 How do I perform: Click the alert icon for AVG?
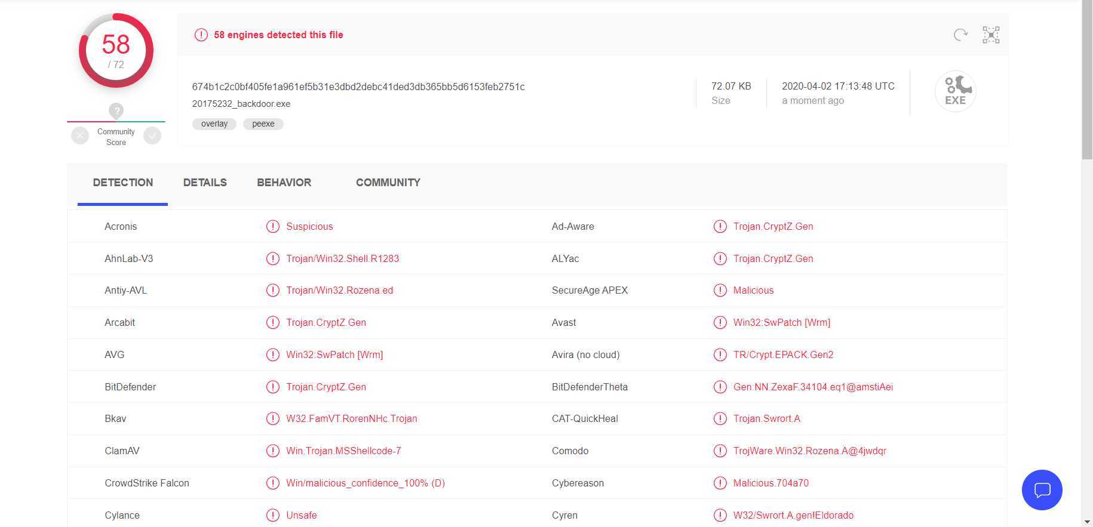click(272, 355)
